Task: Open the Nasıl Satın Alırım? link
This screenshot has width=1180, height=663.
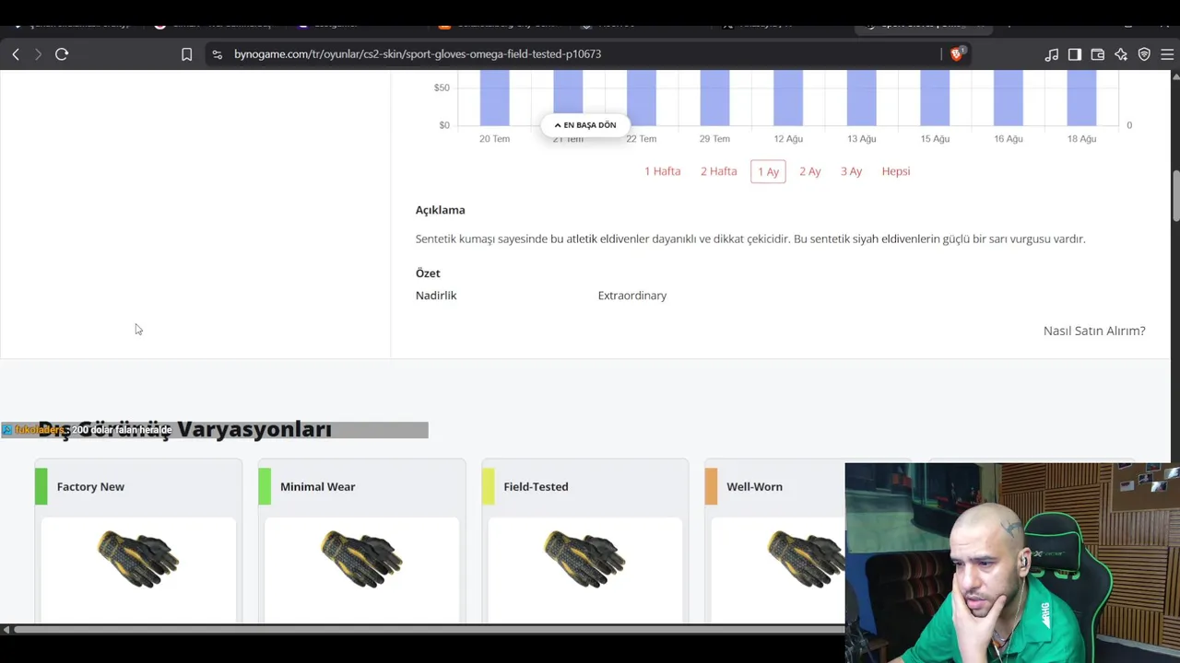Action: point(1094,331)
